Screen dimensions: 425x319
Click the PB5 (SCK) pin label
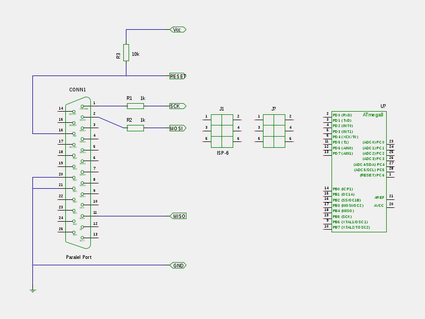tap(342, 217)
